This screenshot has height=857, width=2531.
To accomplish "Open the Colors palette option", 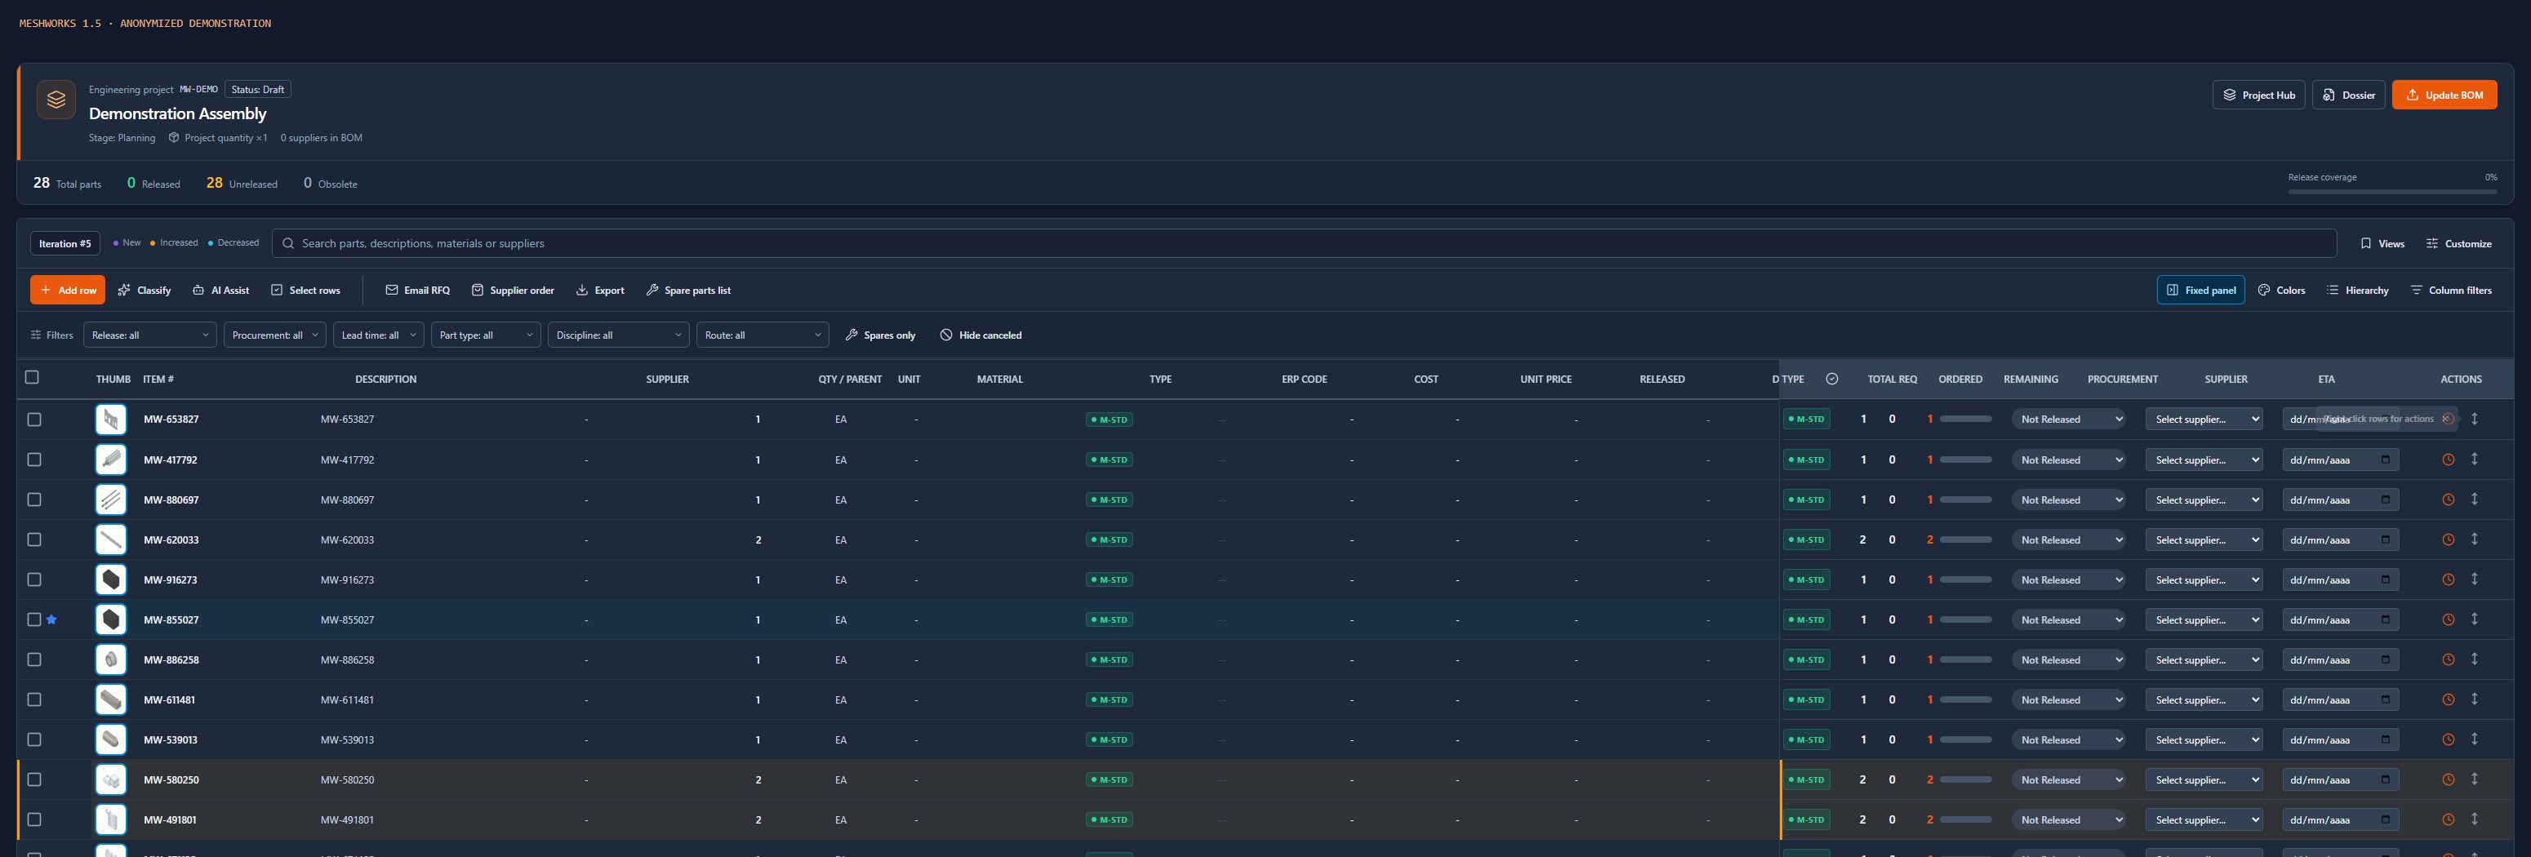I will click(x=2281, y=290).
